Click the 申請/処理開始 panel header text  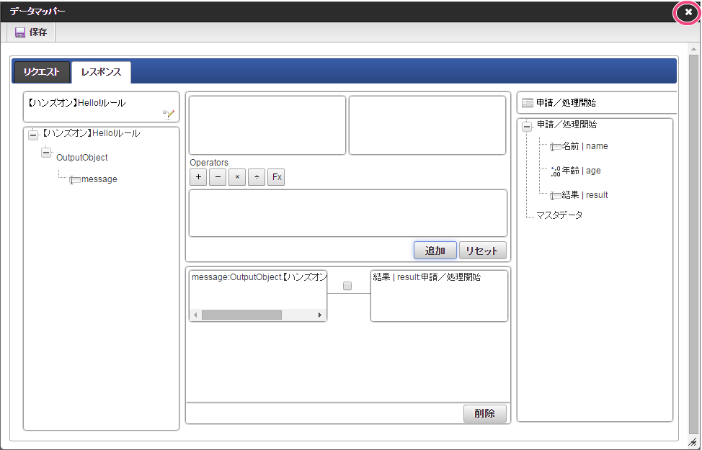pos(567,103)
